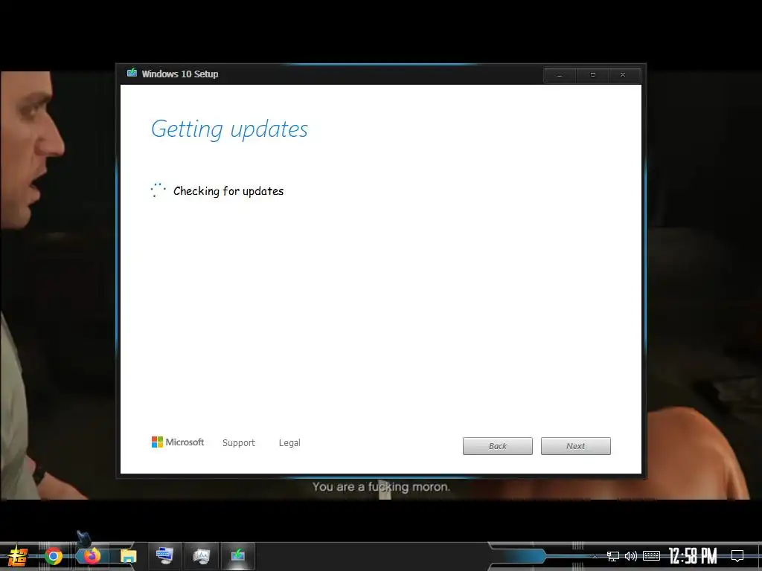Open the network tray icon
Viewport: 762px width, 571px height.
[613, 556]
